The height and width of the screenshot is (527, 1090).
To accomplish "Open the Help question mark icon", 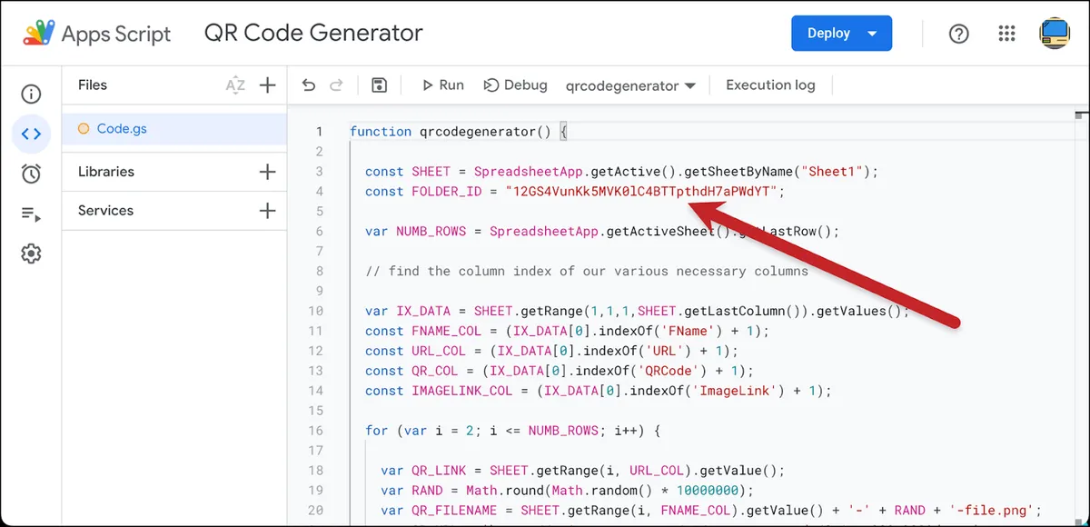I will pyautogui.click(x=958, y=34).
